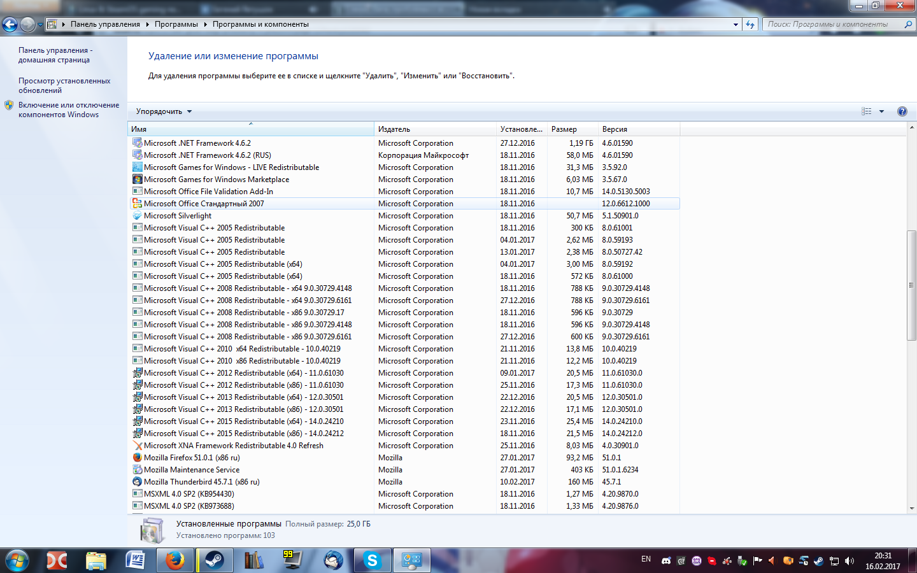Open Просмотр установленных обновлений link
Image resolution: width=917 pixels, height=573 pixels.
tap(64, 85)
